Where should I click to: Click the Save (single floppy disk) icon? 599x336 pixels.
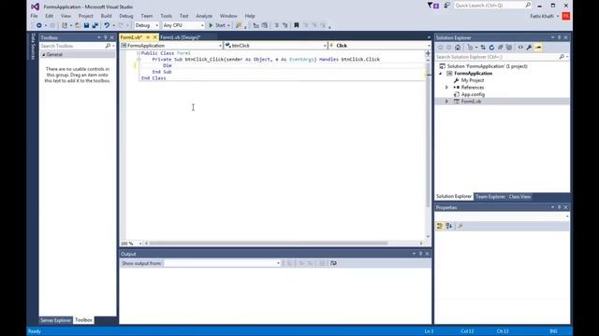(x=86, y=25)
